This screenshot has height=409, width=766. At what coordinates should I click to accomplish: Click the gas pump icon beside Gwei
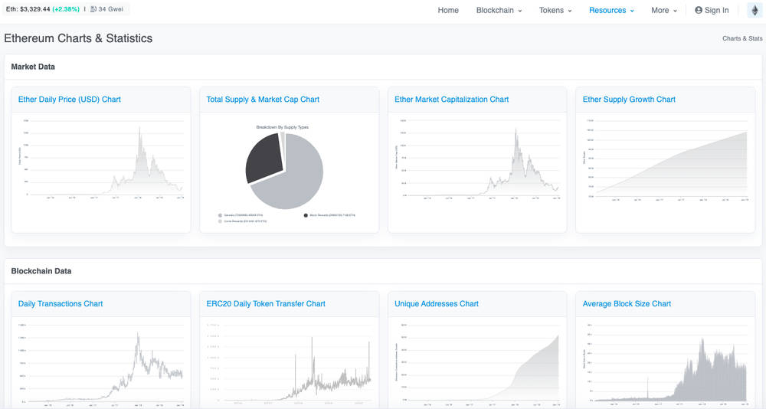(x=93, y=9)
